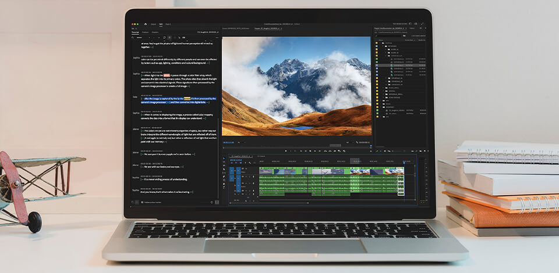Open the timeline display settings wrench
Screen dimensions: 559x273
tap(250, 163)
